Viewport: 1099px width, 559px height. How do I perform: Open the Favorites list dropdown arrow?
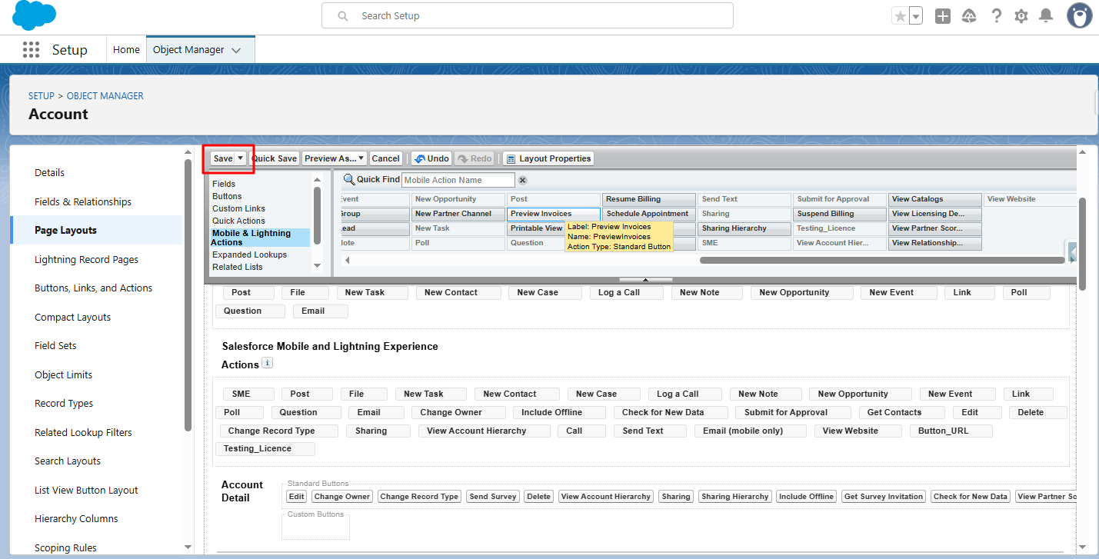(x=915, y=16)
